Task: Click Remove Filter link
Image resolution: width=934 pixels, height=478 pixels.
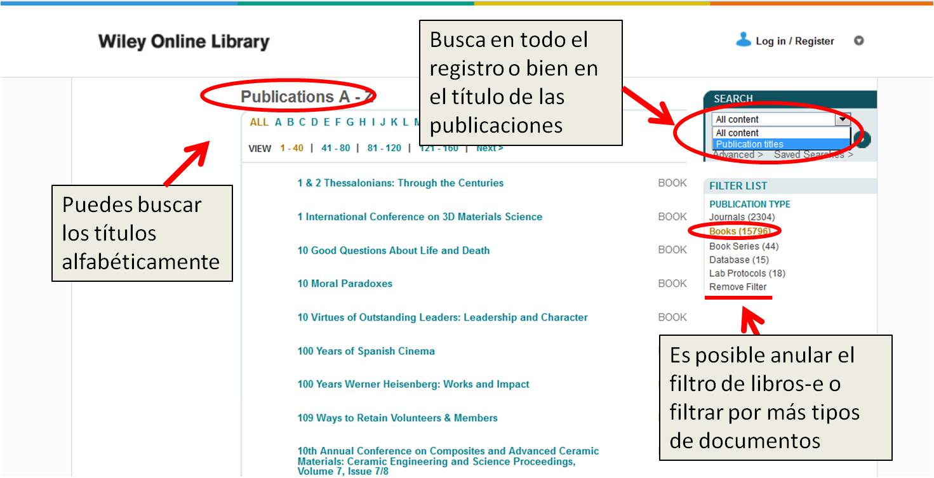Action: tap(738, 287)
